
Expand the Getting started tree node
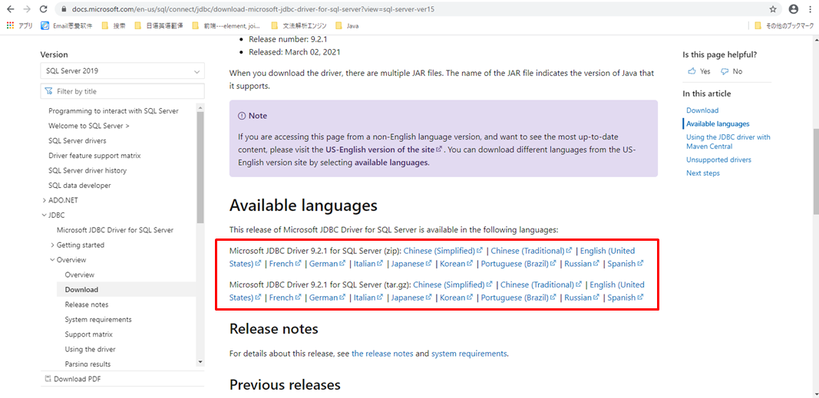pos(53,245)
